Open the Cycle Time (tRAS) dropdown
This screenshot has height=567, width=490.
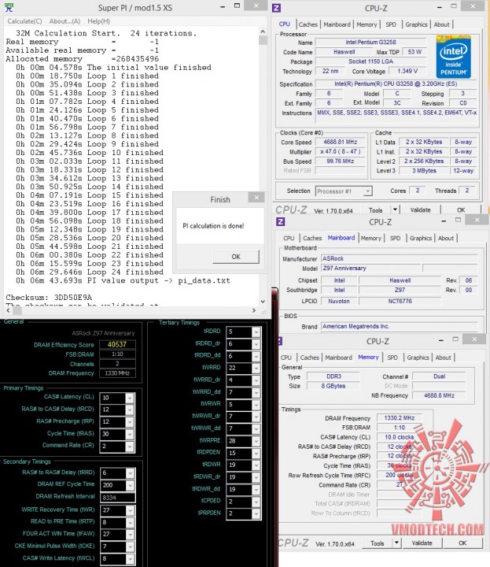pos(130,434)
